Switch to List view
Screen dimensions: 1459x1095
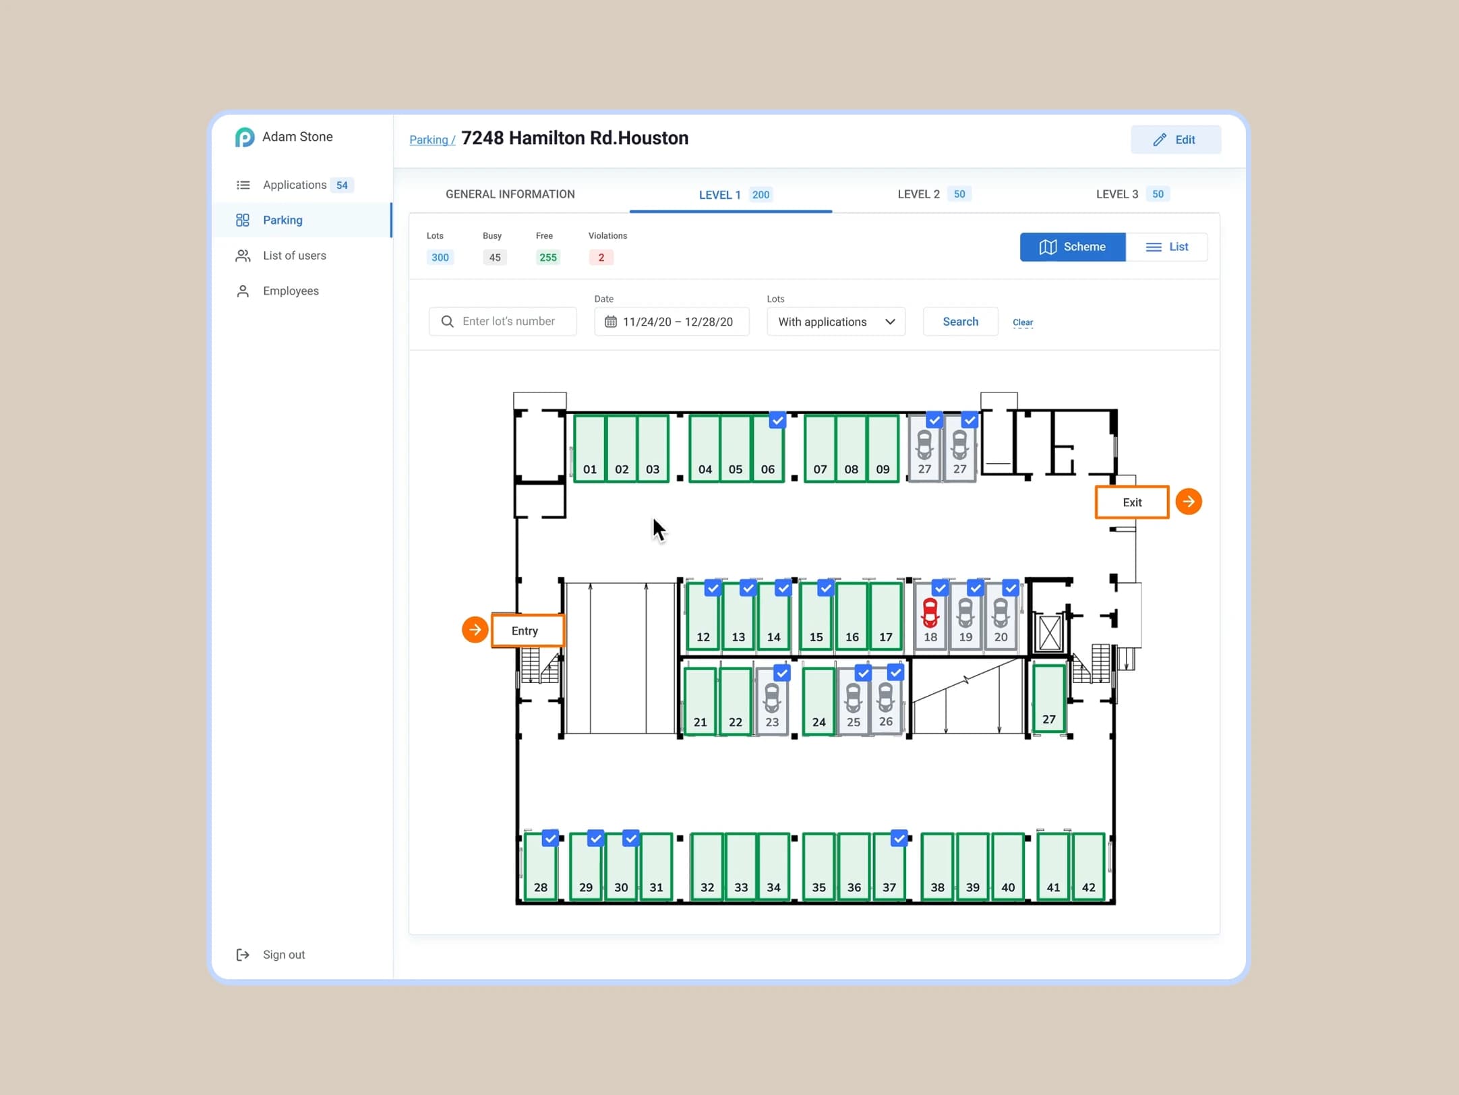(x=1166, y=247)
